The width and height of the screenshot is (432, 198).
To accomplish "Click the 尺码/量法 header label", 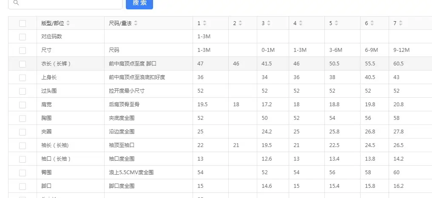I will 120,23.
